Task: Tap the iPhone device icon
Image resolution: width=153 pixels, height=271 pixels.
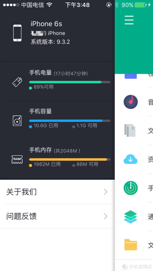Action: [x=17, y=33]
